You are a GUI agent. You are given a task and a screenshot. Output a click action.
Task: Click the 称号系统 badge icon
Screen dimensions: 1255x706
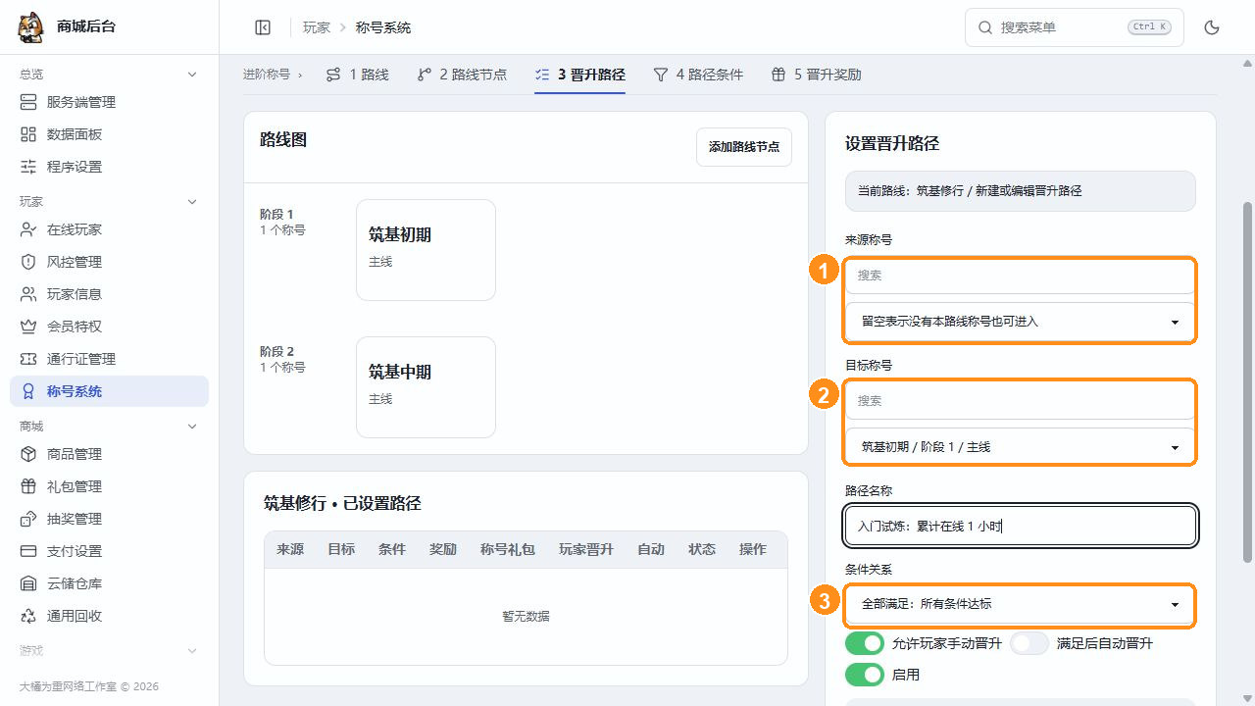(28, 391)
